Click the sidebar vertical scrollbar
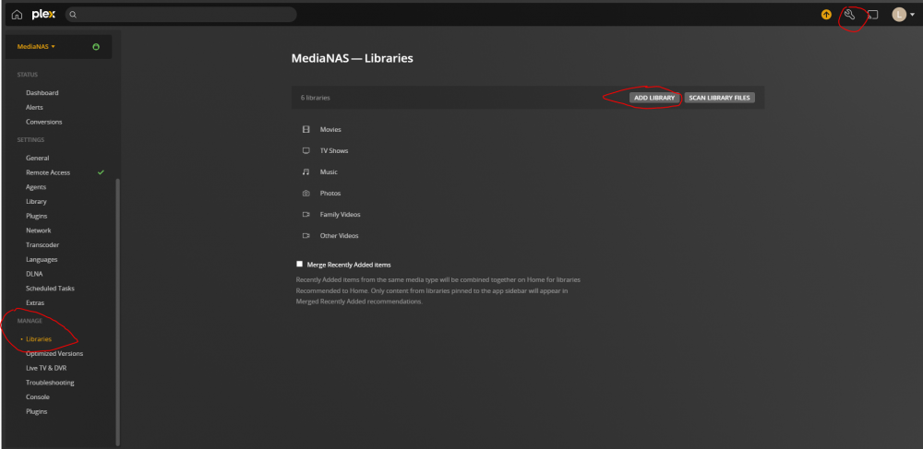Viewport: 923px width, 449px height. coord(118,312)
